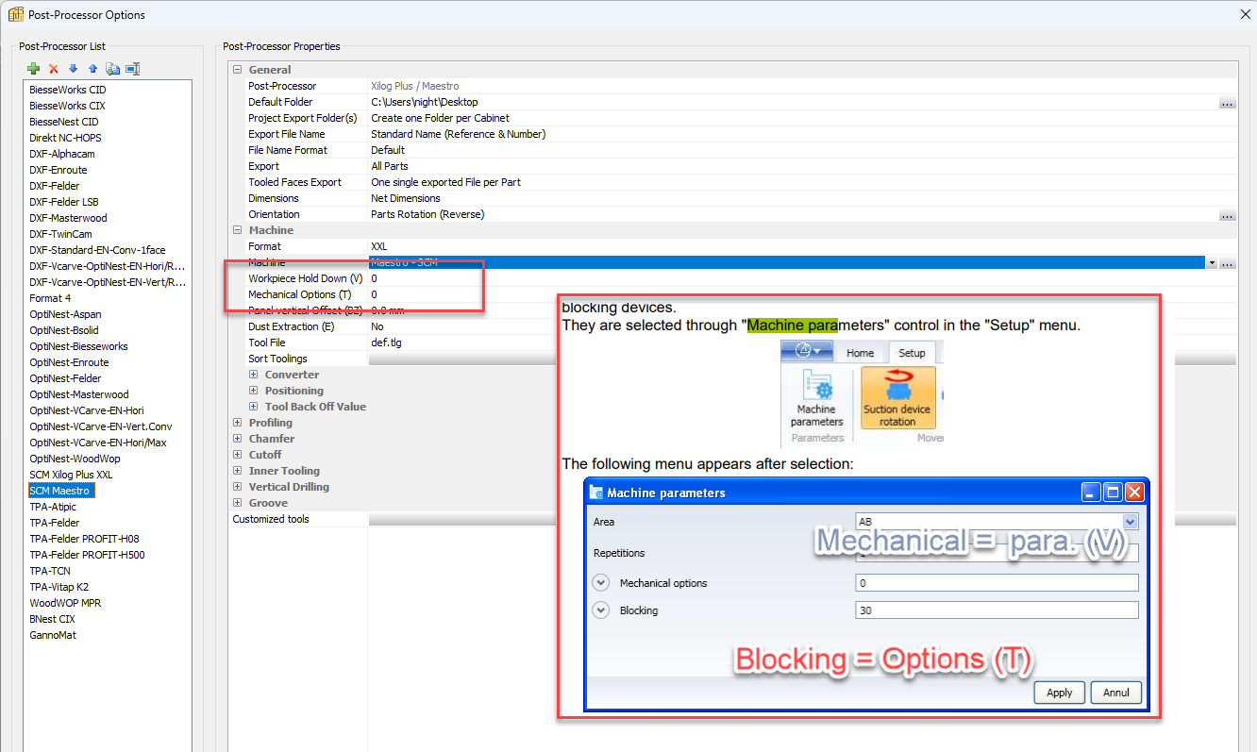
Task: Select TPA-Atipic in the list
Action: (52, 507)
